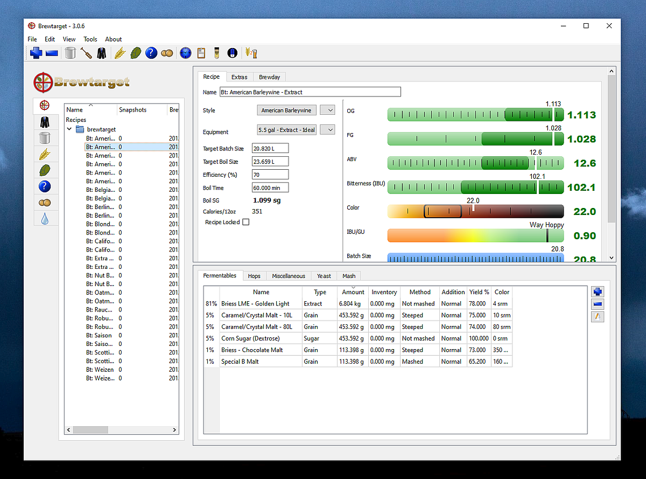
Task: Open Timers via toolbar clock icon
Action: pos(185,53)
